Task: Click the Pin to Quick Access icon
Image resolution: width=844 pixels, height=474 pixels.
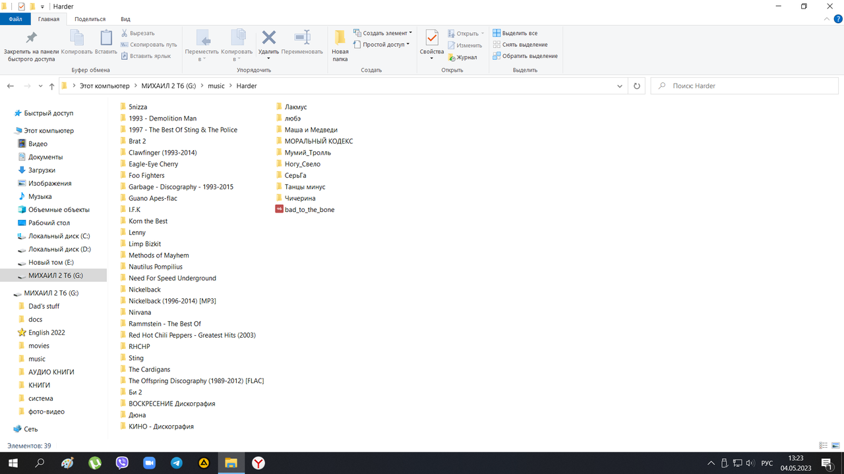Action: tap(31, 38)
